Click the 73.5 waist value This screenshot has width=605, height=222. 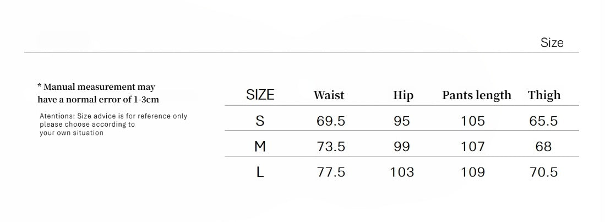click(331, 147)
